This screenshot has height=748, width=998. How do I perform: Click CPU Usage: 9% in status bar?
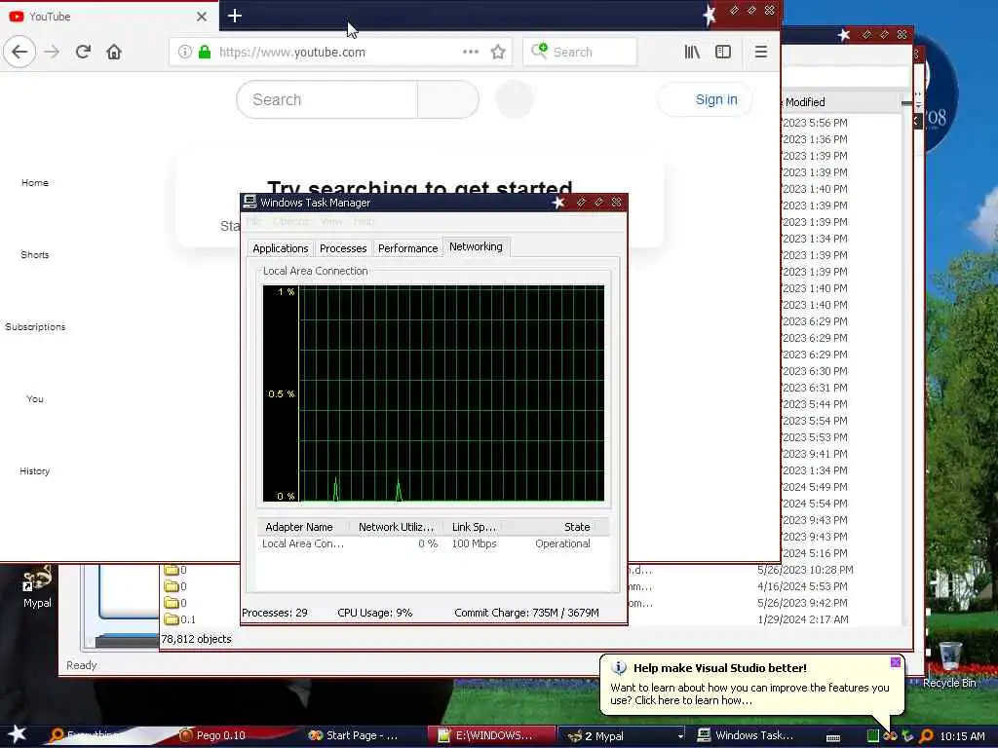(x=375, y=613)
